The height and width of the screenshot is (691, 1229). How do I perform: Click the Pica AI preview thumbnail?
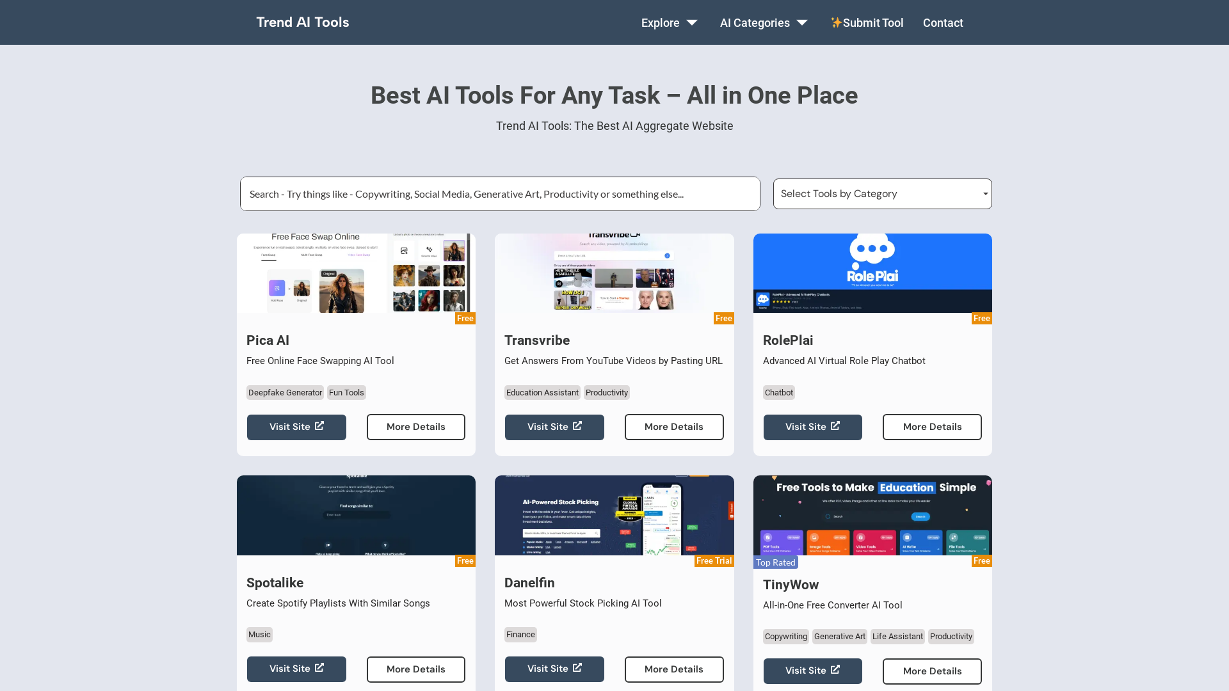356,273
